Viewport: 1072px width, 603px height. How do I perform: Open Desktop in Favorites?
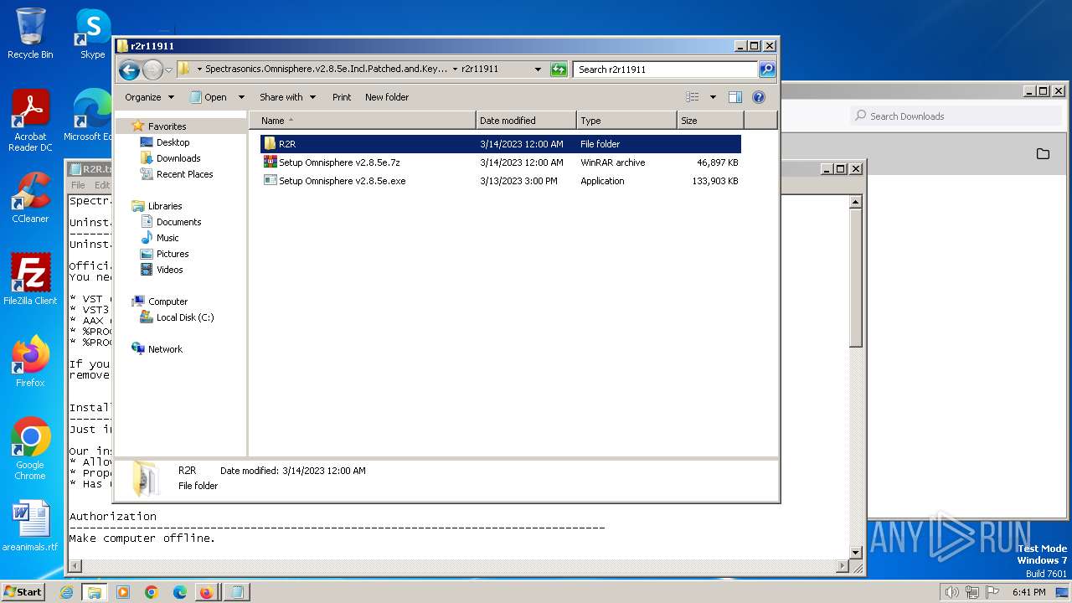coord(173,142)
